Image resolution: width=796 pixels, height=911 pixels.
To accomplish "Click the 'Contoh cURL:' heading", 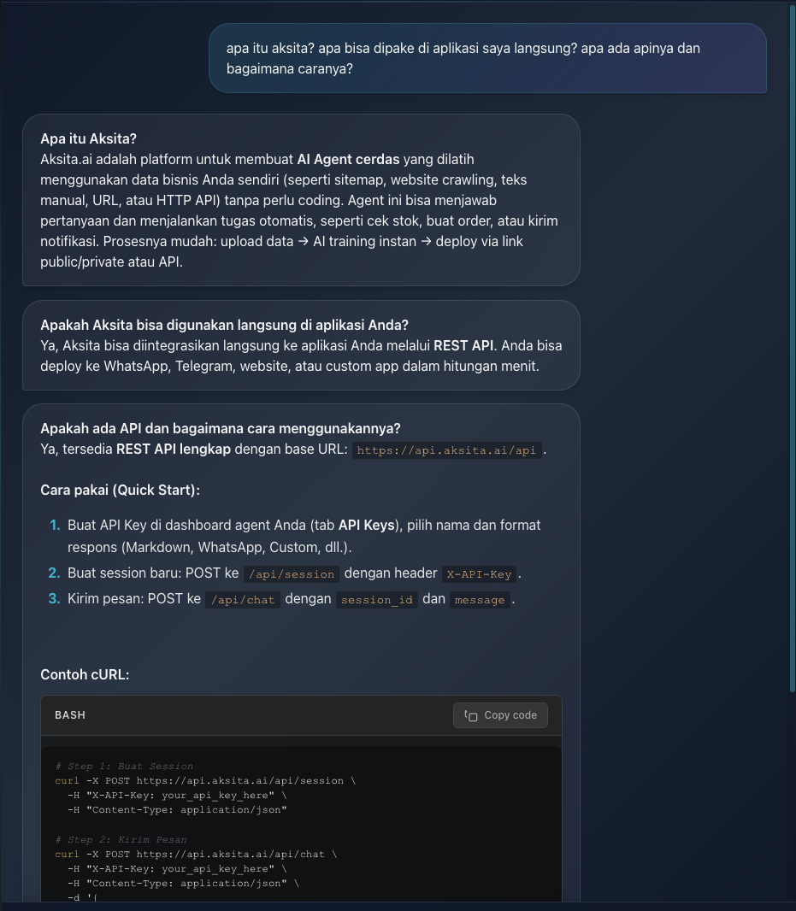I will [85, 674].
